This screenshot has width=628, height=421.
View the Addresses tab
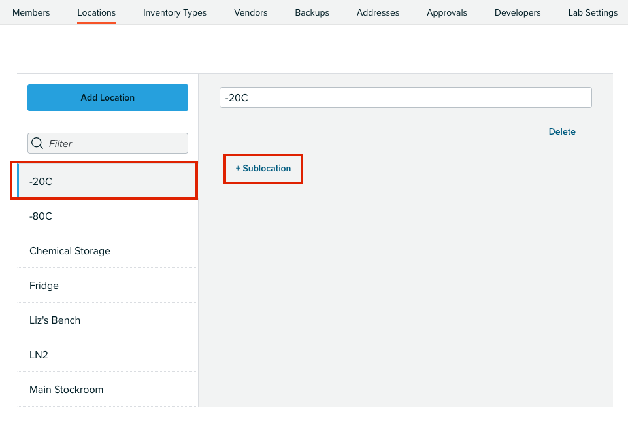click(x=378, y=13)
